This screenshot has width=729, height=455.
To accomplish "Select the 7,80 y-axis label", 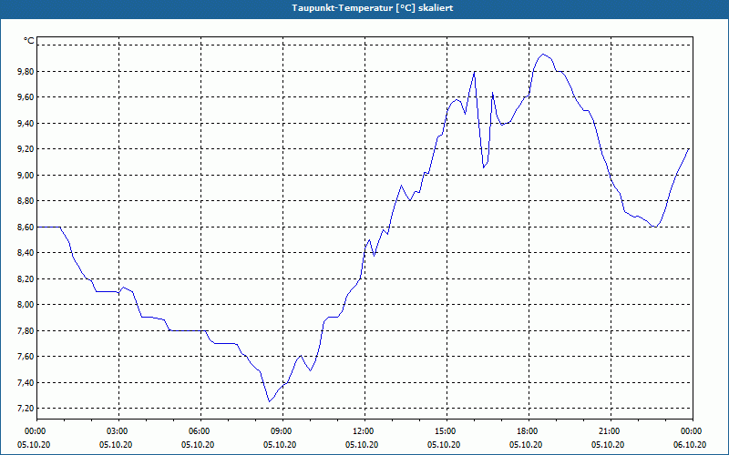I will [26, 330].
